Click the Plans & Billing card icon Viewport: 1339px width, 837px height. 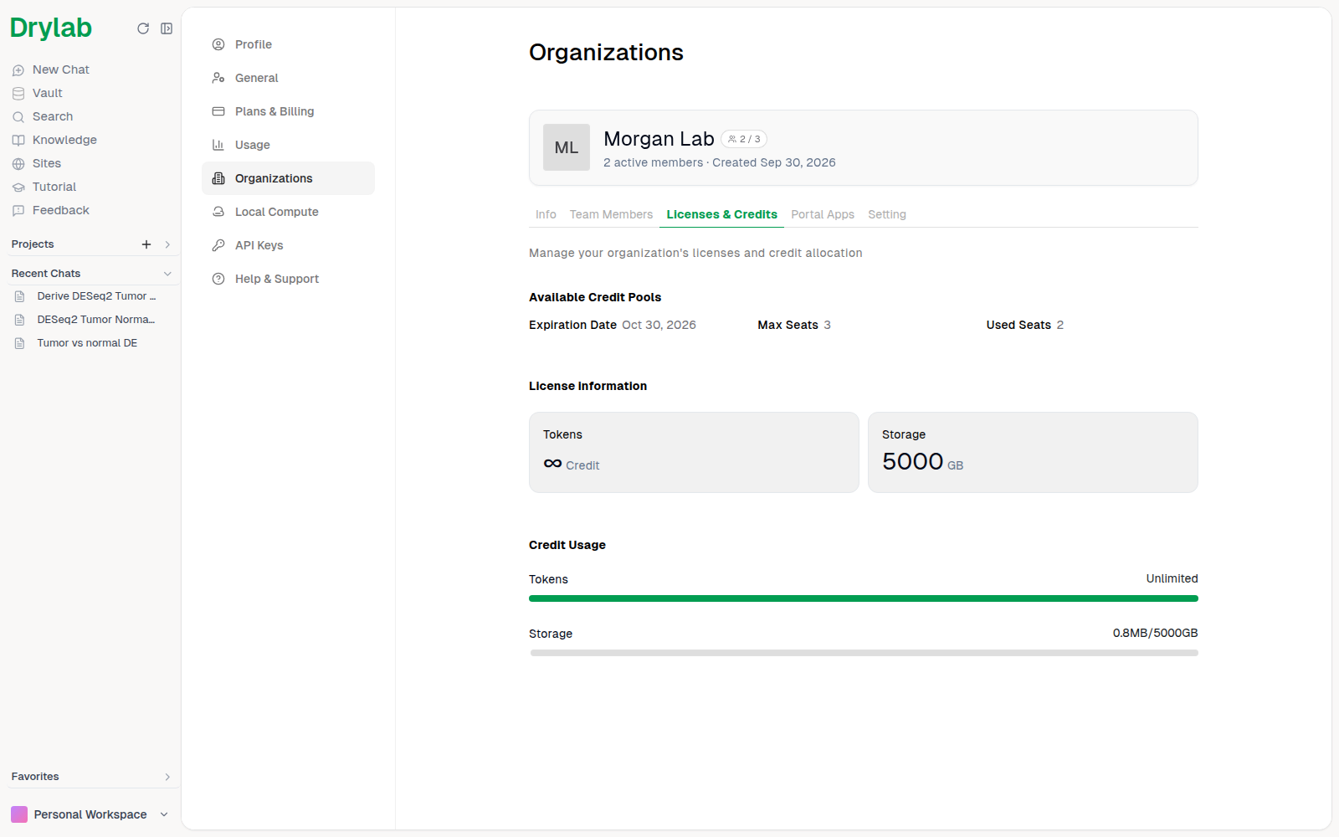218,111
